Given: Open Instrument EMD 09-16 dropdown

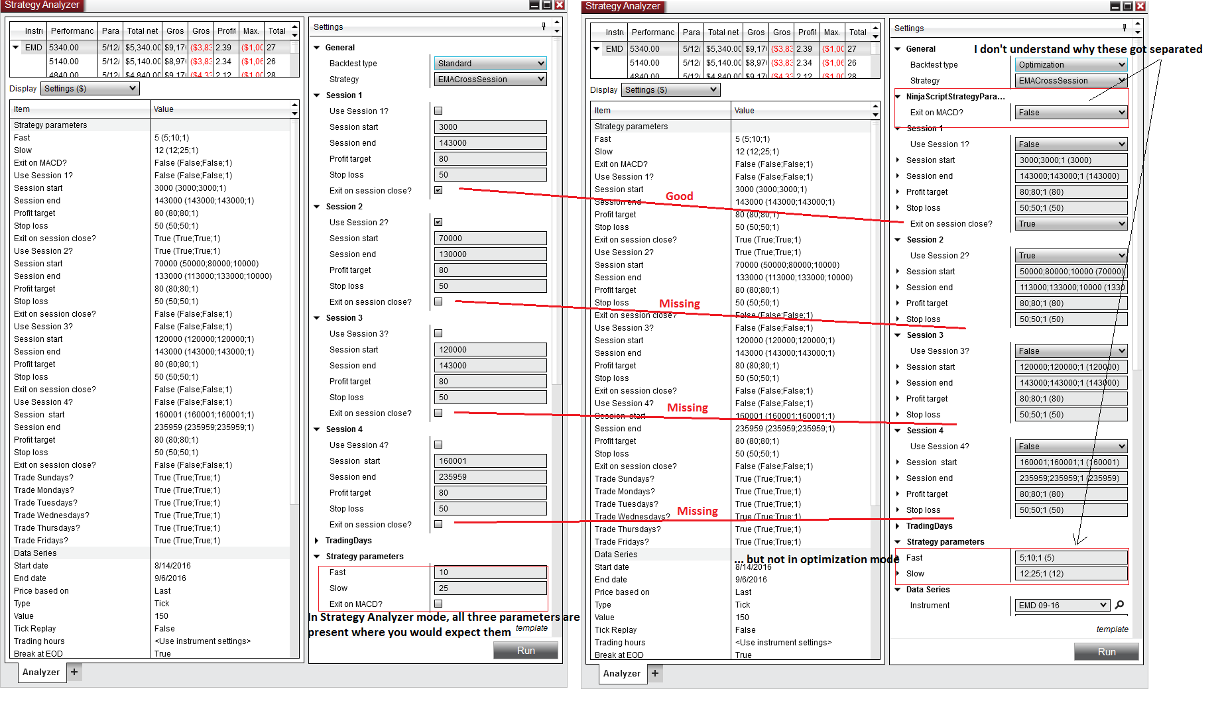Looking at the screenshot, I should pyautogui.click(x=1062, y=606).
